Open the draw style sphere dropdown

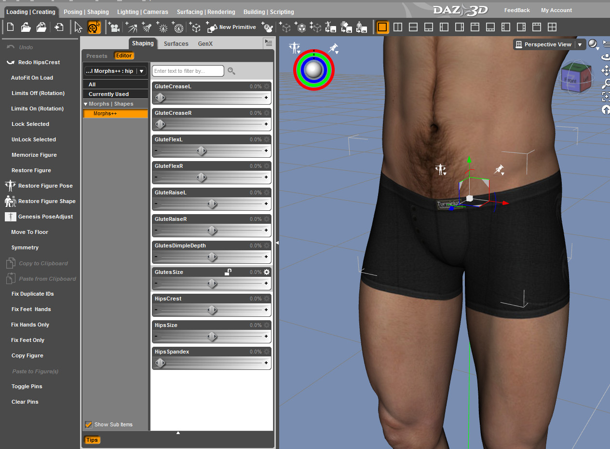point(594,44)
